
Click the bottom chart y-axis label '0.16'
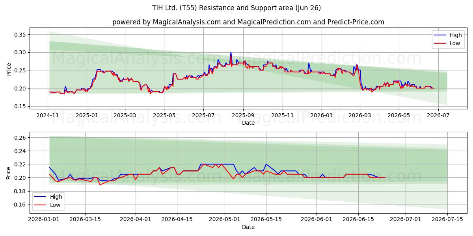(x=20, y=205)
